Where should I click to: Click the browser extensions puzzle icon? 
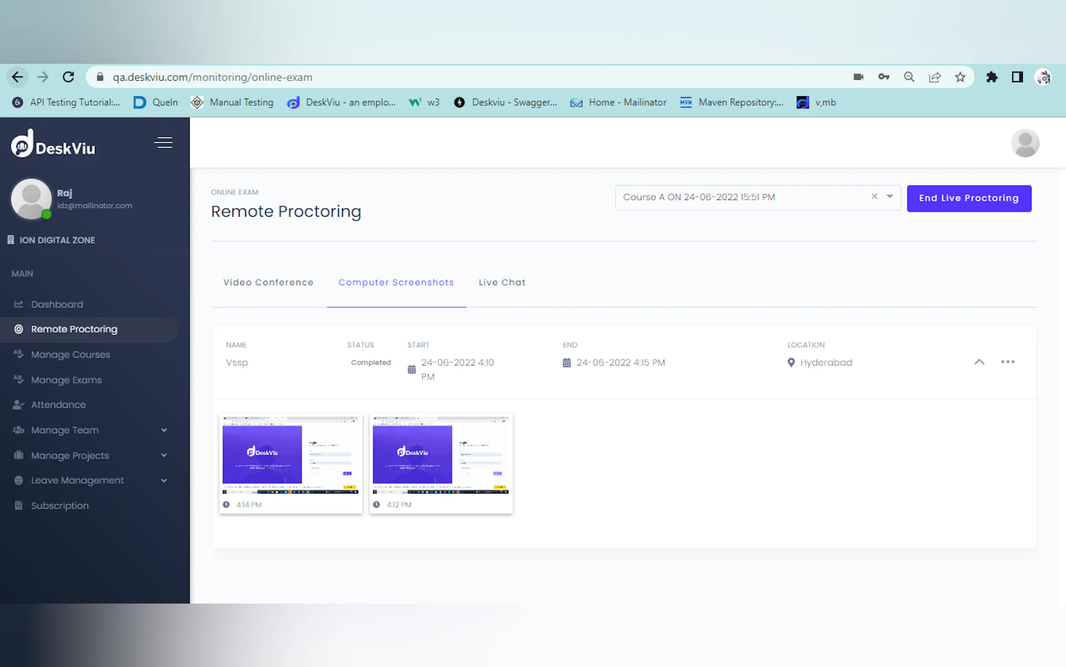992,77
